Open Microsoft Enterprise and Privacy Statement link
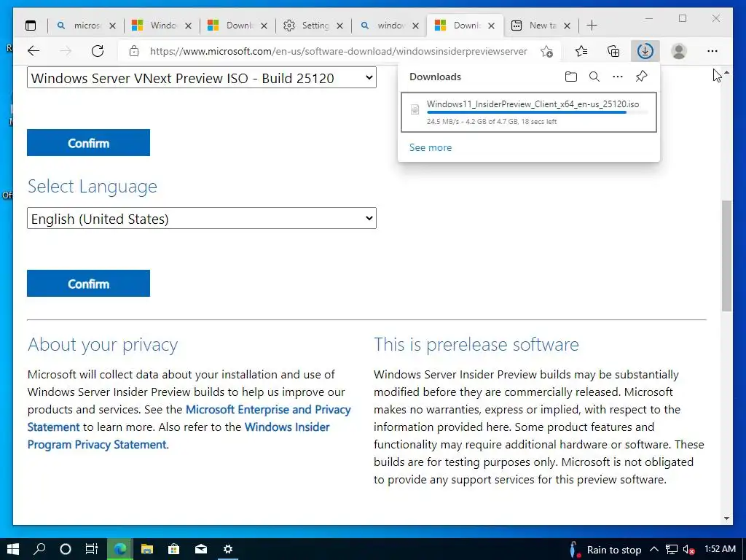The height and width of the screenshot is (560, 746). pyautogui.click(x=189, y=418)
